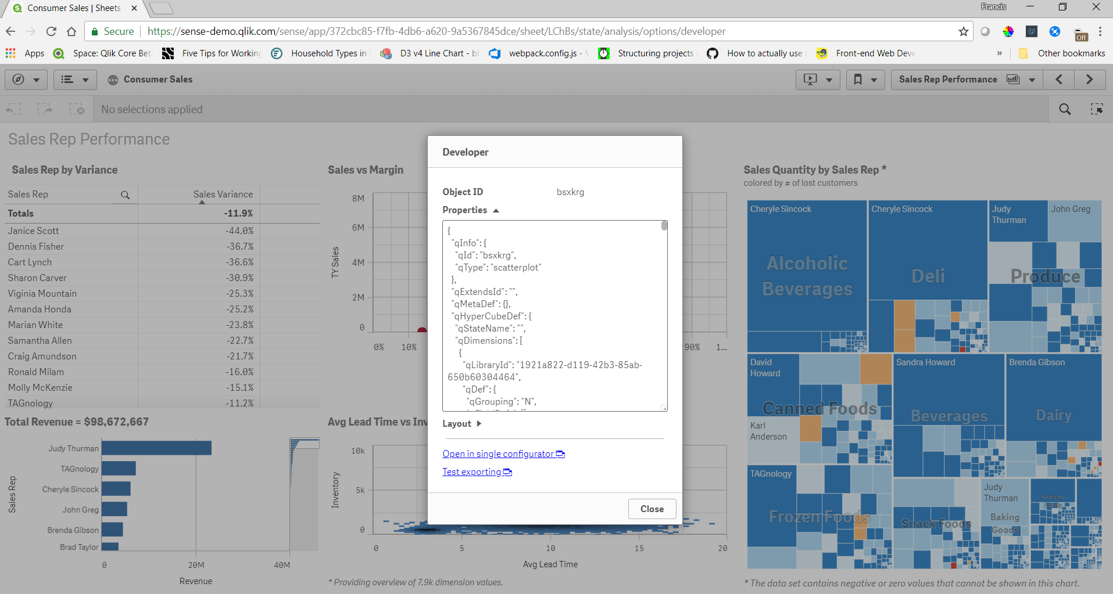1113x594 pixels.
Task: Open the GitHub 'How to actually use' bookmark
Action: pos(757,53)
